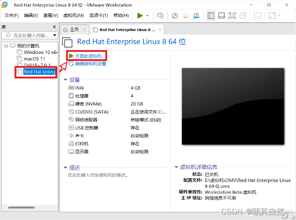Toggle the library sidebar view icon
This screenshot has height=220, width=296.
click(x=211, y=16)
